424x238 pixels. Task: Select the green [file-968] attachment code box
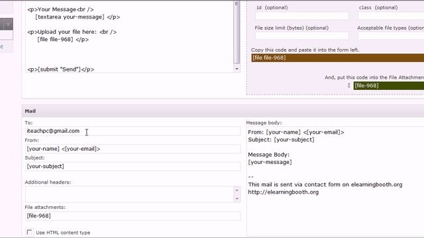(389, 85)
